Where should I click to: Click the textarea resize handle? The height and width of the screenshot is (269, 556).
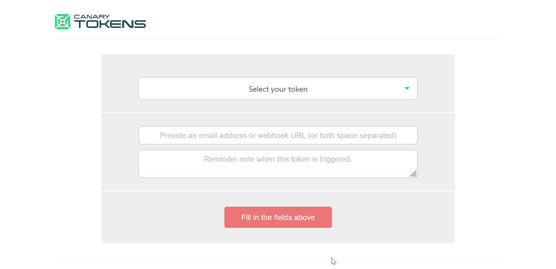(x=413, y=173)
